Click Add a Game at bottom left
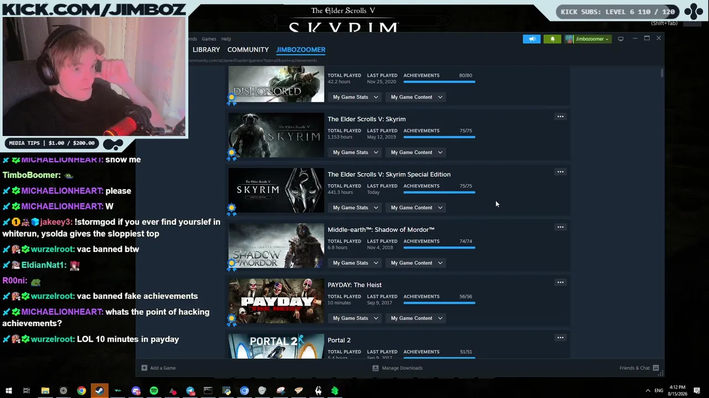The image size is (709, 398). pos(158,368)
